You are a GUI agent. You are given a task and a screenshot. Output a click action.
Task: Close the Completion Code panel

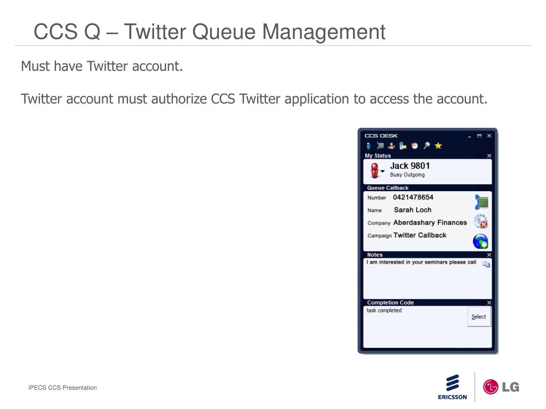pos(489,303)
